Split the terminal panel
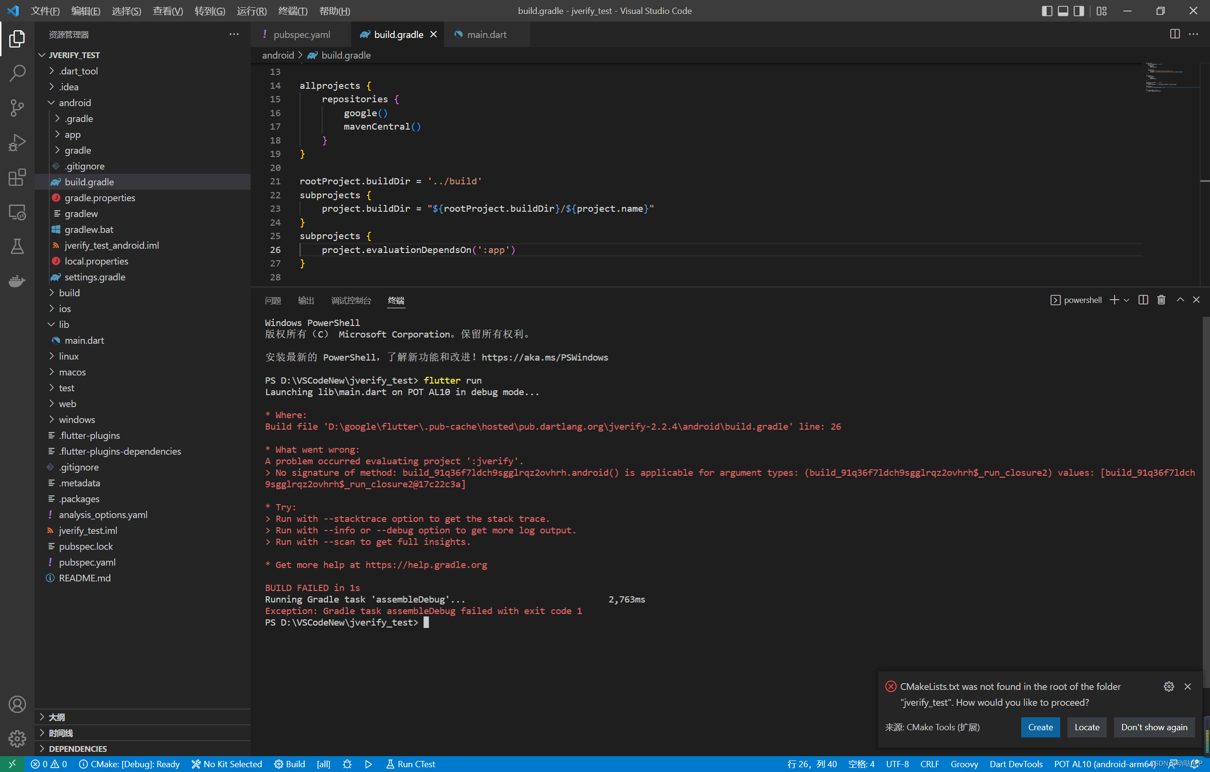The height and width of the screenshot is (772, 1210). [1143, 300]
